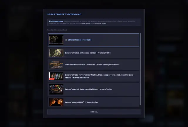
Task: Click the 'Select Trailer to Download' heading
Action: 64,14
